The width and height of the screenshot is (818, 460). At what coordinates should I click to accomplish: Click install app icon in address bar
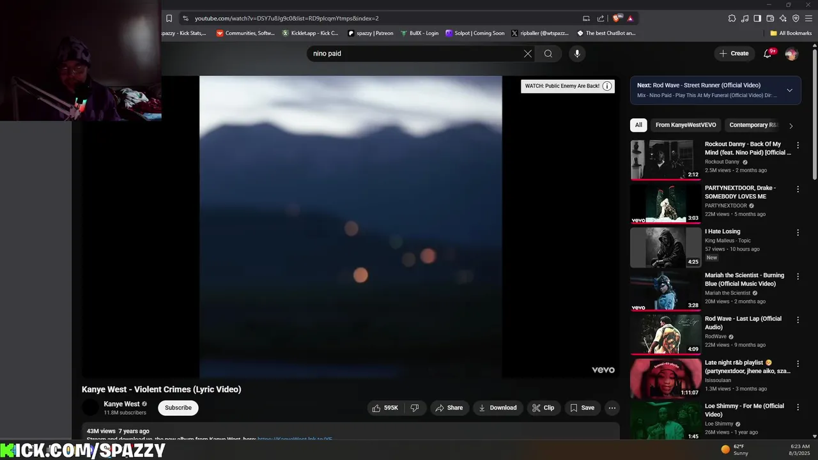click(586, 19)
